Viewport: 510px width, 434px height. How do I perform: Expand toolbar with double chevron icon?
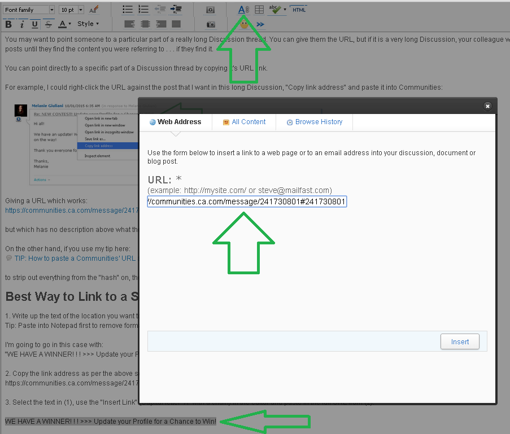tap(260, 24)
